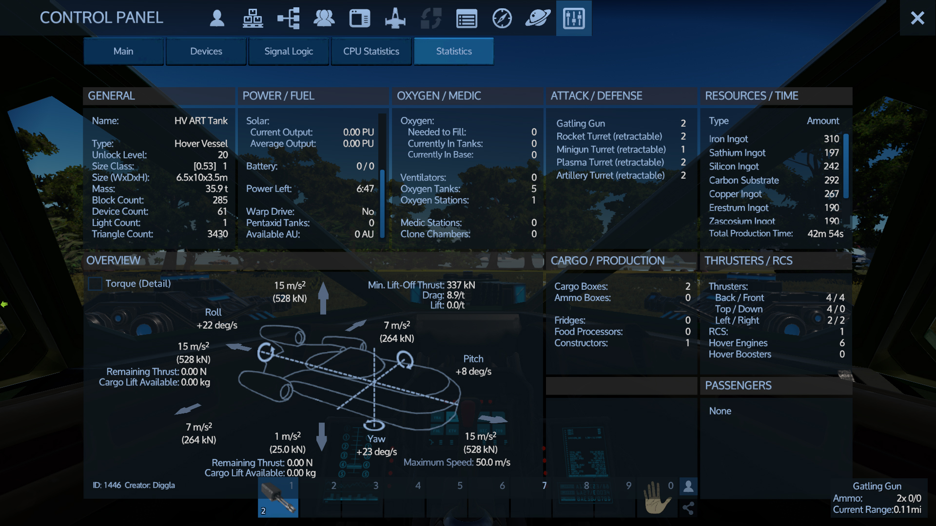Screen dimensions: 936x526
Task: Open the faction members icon
Action: [324, 18]
